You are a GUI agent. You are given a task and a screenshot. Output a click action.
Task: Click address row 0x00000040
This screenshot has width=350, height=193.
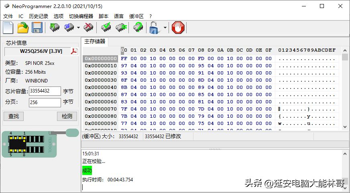(x=101, y=87)
